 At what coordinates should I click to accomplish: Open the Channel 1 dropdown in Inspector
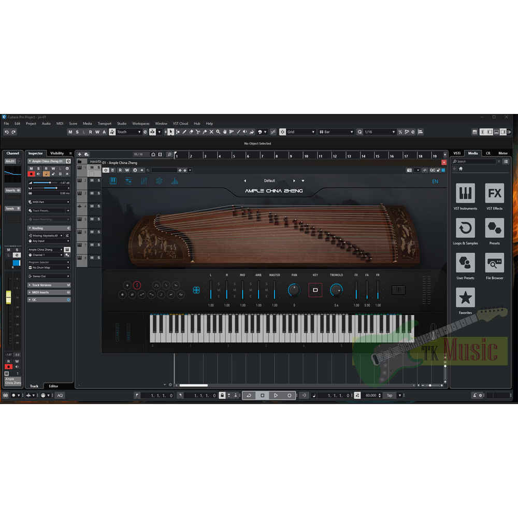pos(46,255)
